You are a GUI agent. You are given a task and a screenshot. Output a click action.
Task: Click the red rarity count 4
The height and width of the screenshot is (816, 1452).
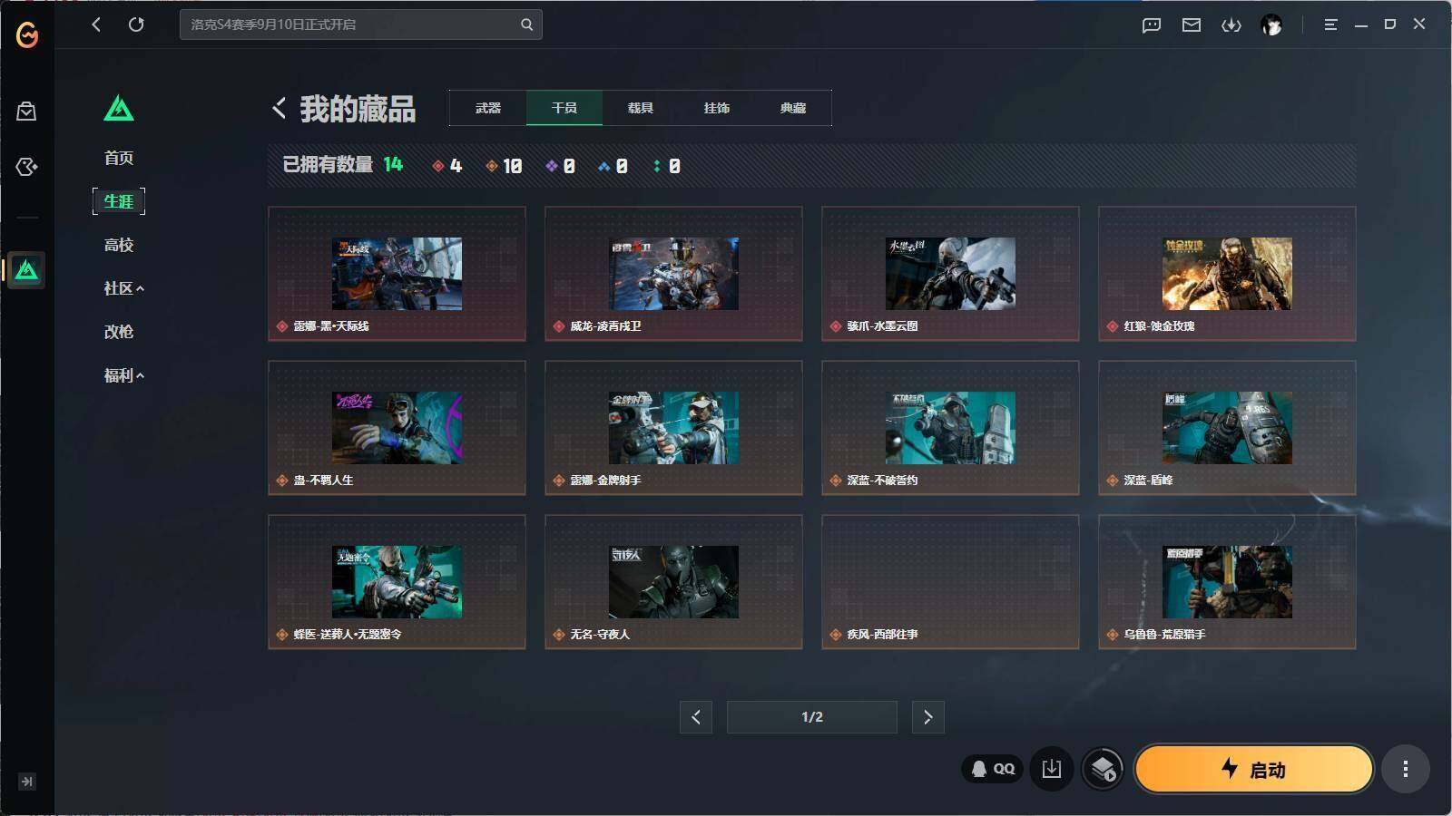[447, 166]
